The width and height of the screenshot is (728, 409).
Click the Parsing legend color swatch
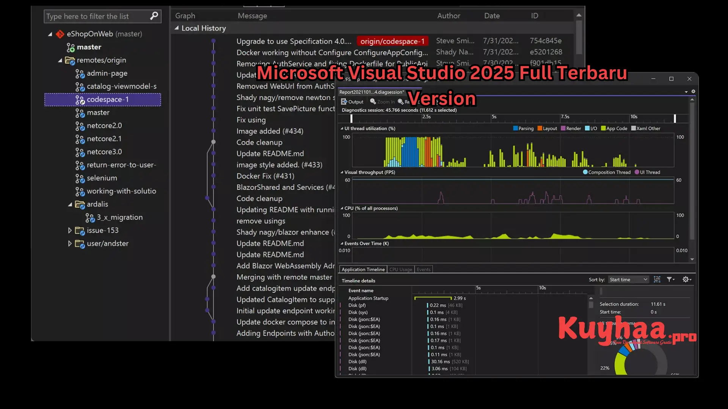tap(515, 128)
